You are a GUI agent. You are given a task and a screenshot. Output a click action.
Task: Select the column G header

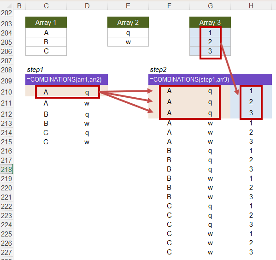210,6
